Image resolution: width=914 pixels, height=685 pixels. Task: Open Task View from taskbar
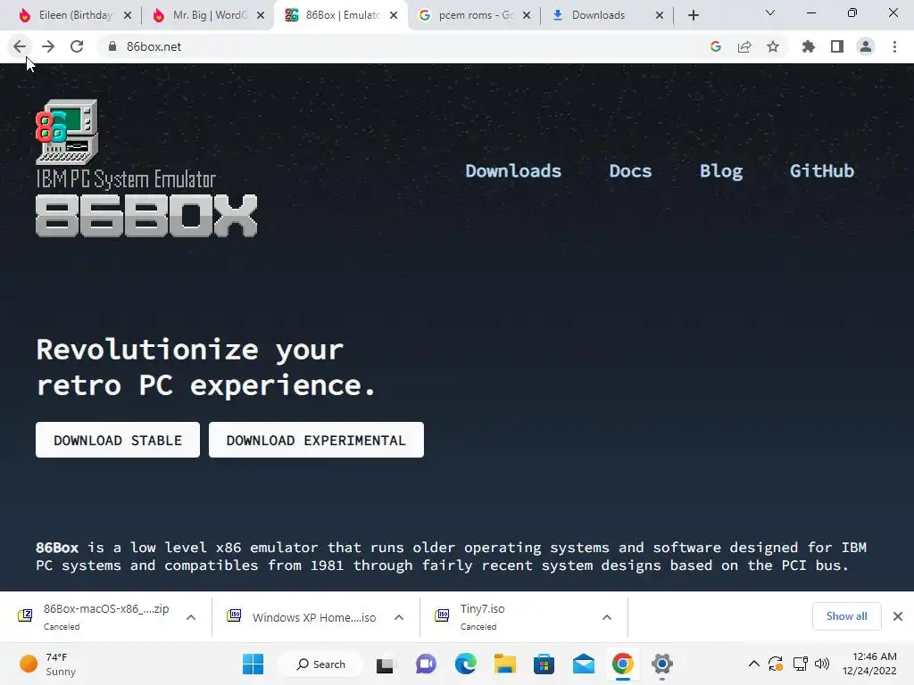point(385,664)
